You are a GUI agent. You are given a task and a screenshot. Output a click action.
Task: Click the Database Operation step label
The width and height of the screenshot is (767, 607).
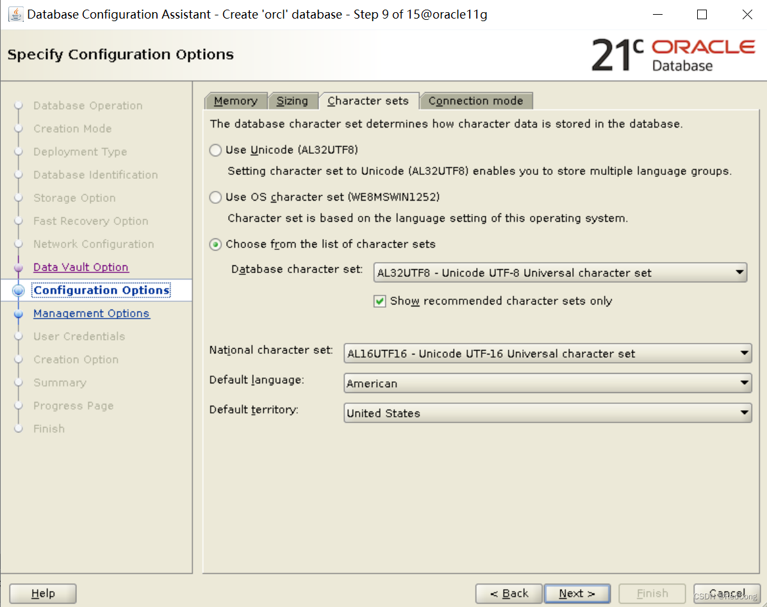[x=88, y=106]
